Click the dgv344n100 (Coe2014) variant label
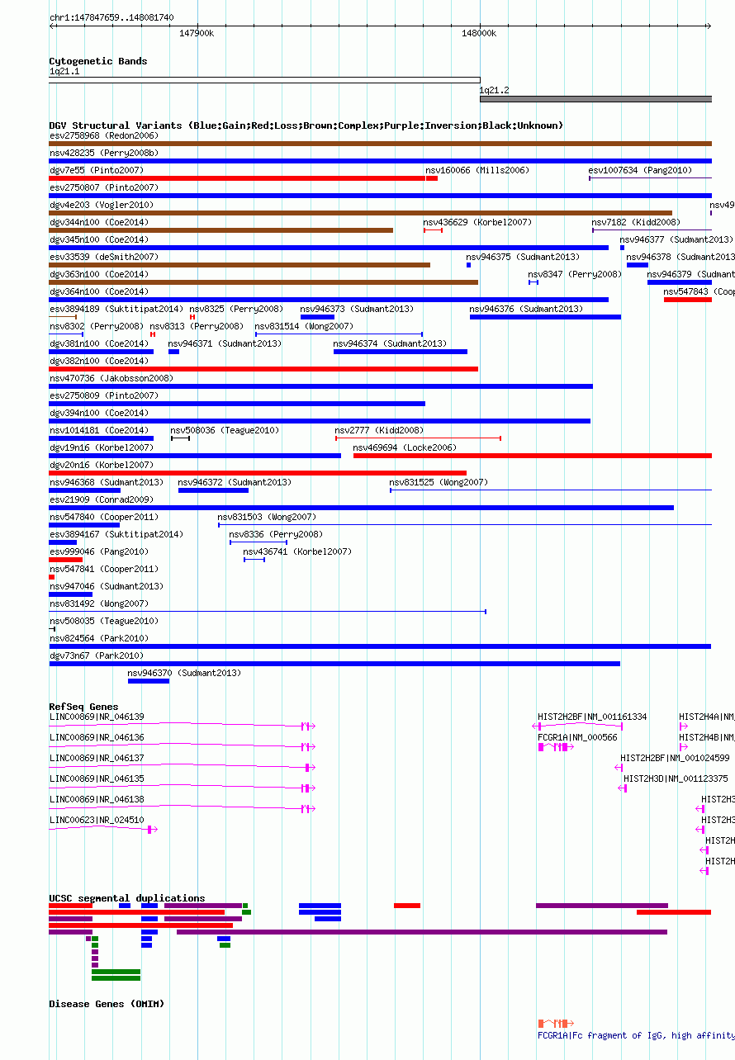735x1060 pixels. pyautogui.click(x=99, y=222)
